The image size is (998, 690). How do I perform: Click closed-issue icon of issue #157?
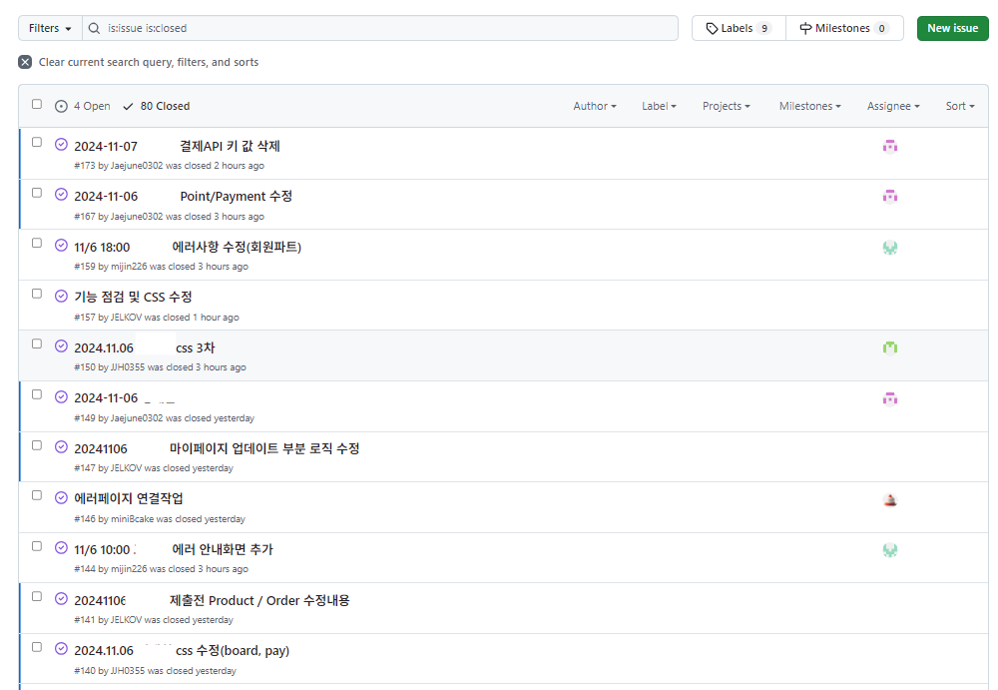[61, 296]
